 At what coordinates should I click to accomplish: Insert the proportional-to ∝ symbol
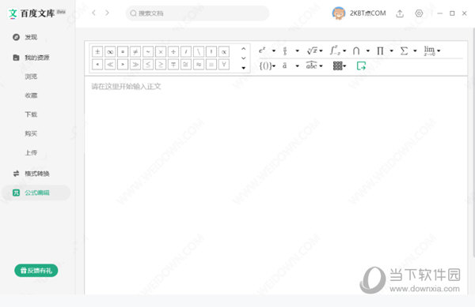click(224, 51)
